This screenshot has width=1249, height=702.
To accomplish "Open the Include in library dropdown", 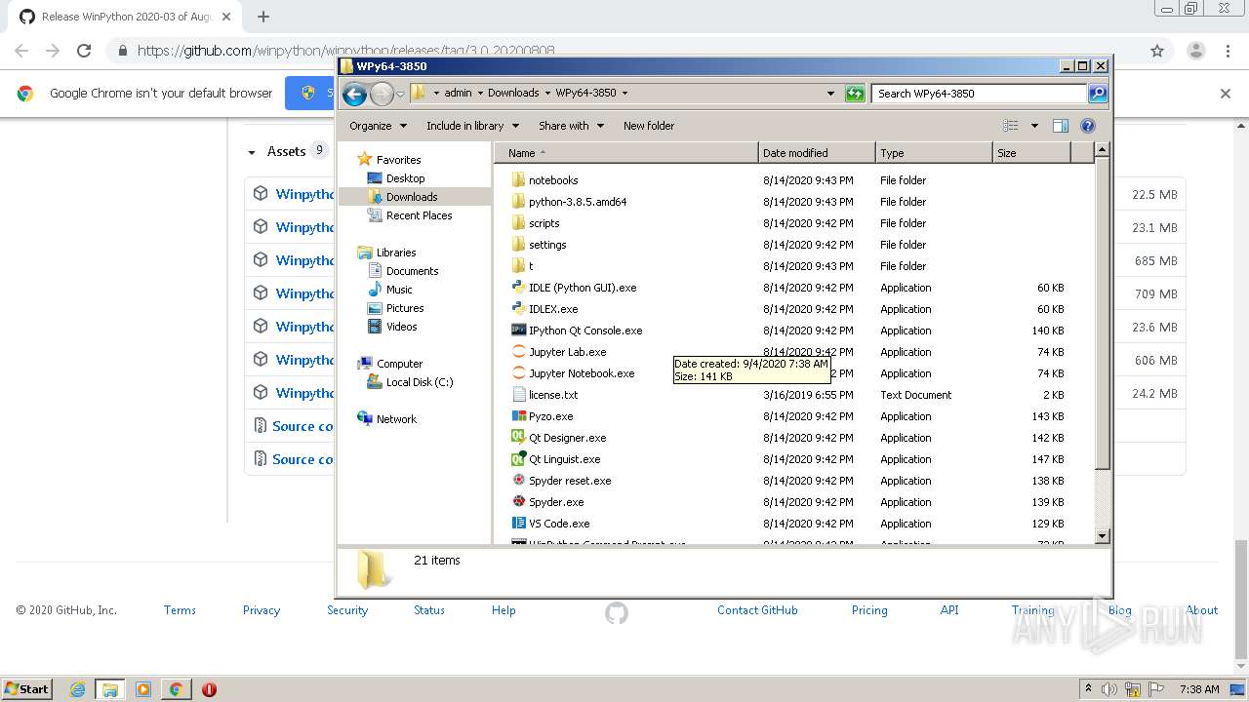I will [472, 126].
